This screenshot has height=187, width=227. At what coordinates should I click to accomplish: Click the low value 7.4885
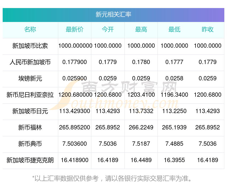[174, 144]
